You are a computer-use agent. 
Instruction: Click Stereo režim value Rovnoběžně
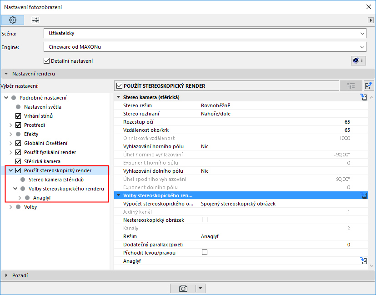pos(216,106)
